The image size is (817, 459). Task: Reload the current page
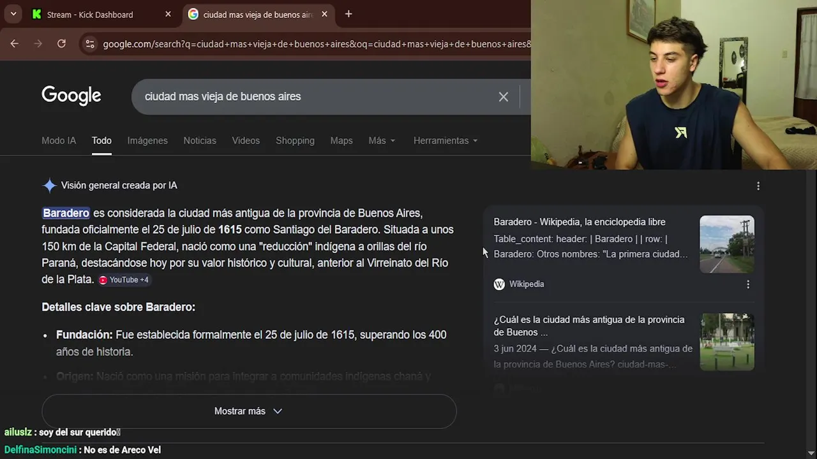[x=61, y=44]
